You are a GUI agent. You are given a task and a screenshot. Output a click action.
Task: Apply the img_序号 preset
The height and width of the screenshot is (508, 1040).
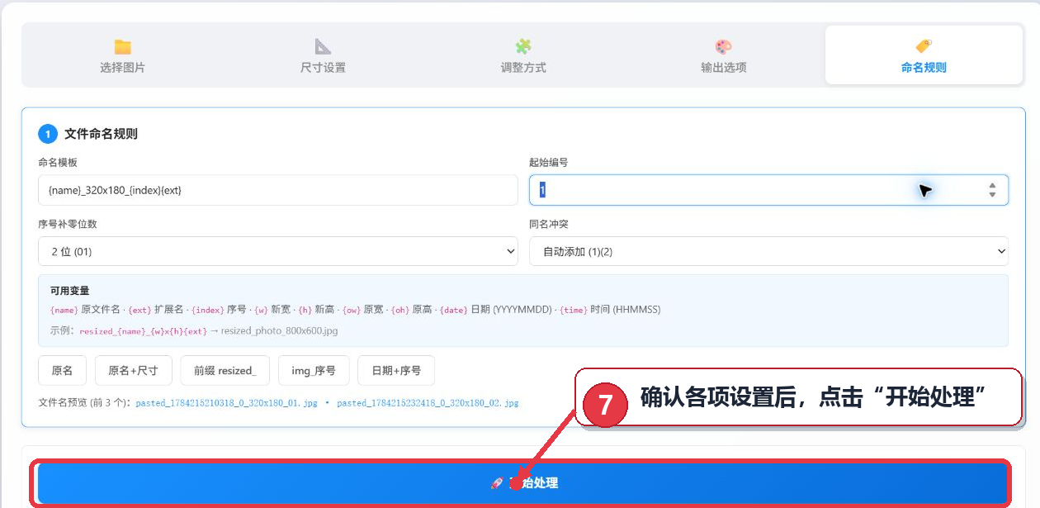(x=314, y=371)
